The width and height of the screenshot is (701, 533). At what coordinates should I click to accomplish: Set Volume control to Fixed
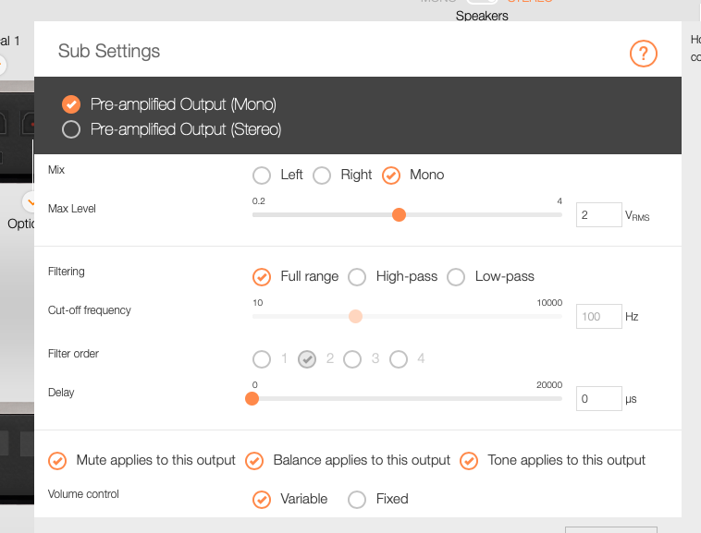357,500
